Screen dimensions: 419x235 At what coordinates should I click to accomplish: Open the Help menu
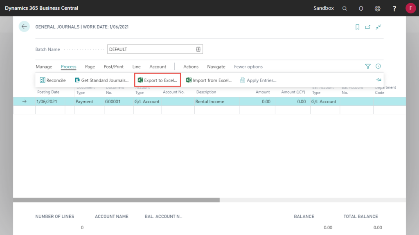[x=394, y=8]
